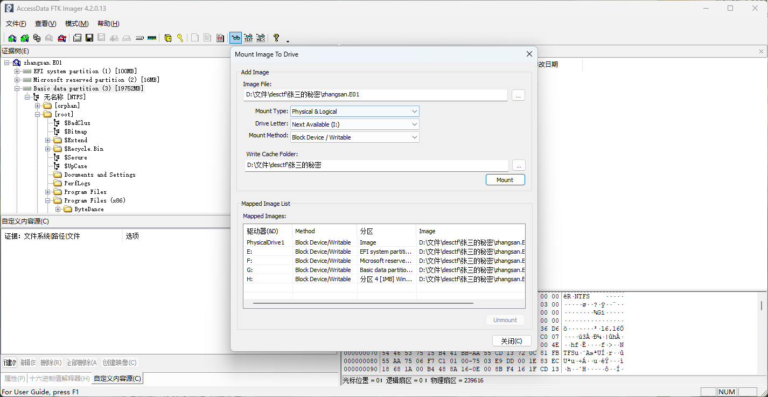
Task: Click the 关闭(C) button in dialog
Action: (x=511, y=341)
